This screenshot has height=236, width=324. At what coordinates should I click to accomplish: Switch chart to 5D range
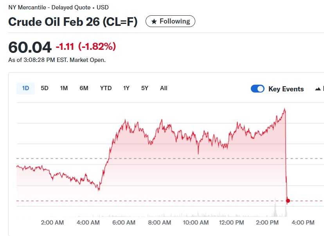tap(45, 88)
